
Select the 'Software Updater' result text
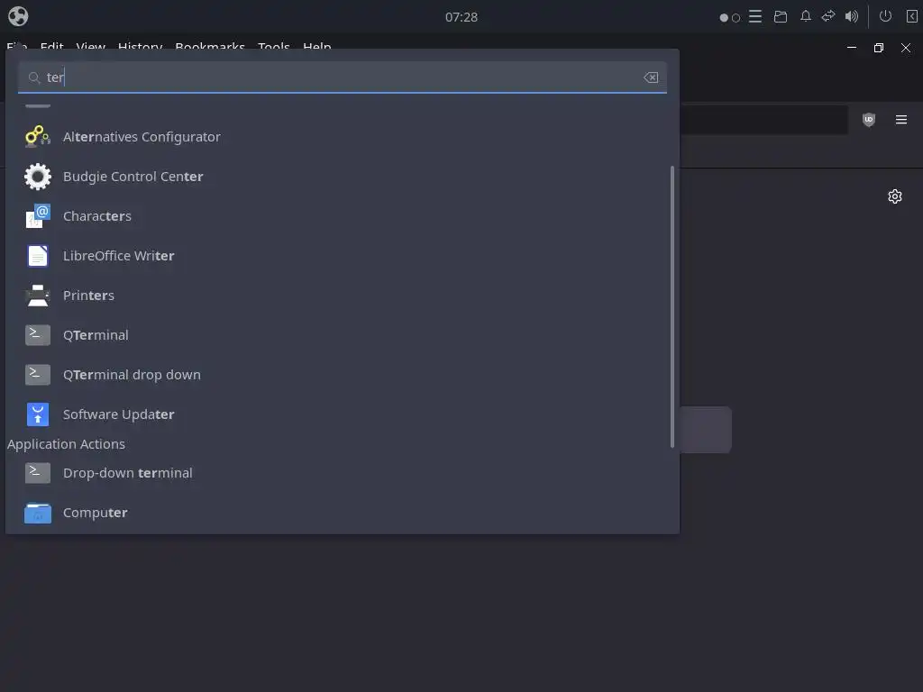119,414
